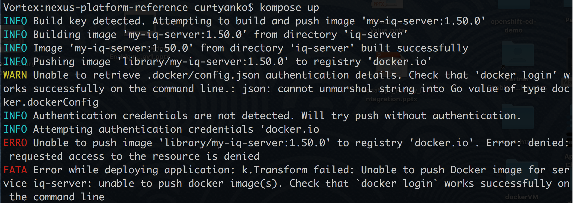Click the red ERRO log label
Image resolution: width=573 pixels, height=203 pixels.
pos(15,143)
